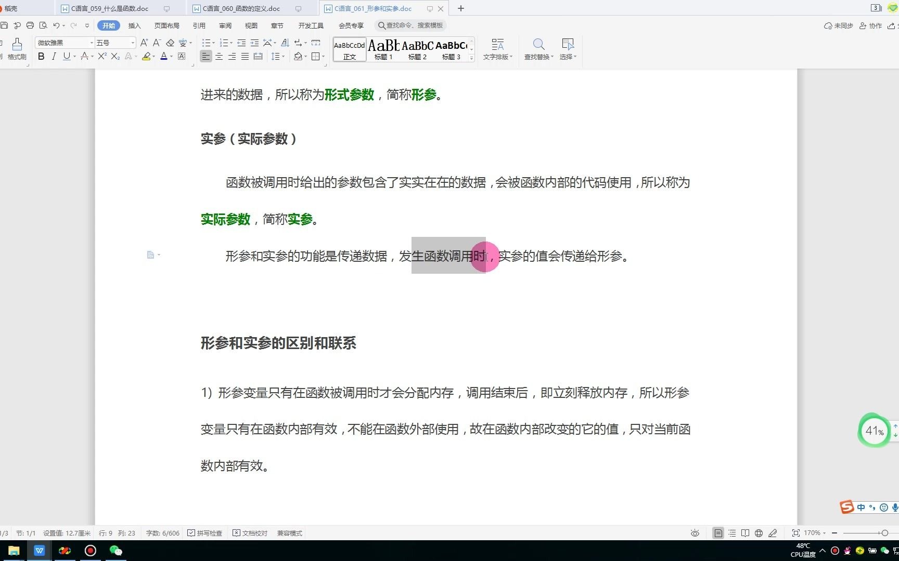Expand the quick access toolbar customize arrow
Image resolution: width=899 pixels, height=561 pixels.
point(87,25)
